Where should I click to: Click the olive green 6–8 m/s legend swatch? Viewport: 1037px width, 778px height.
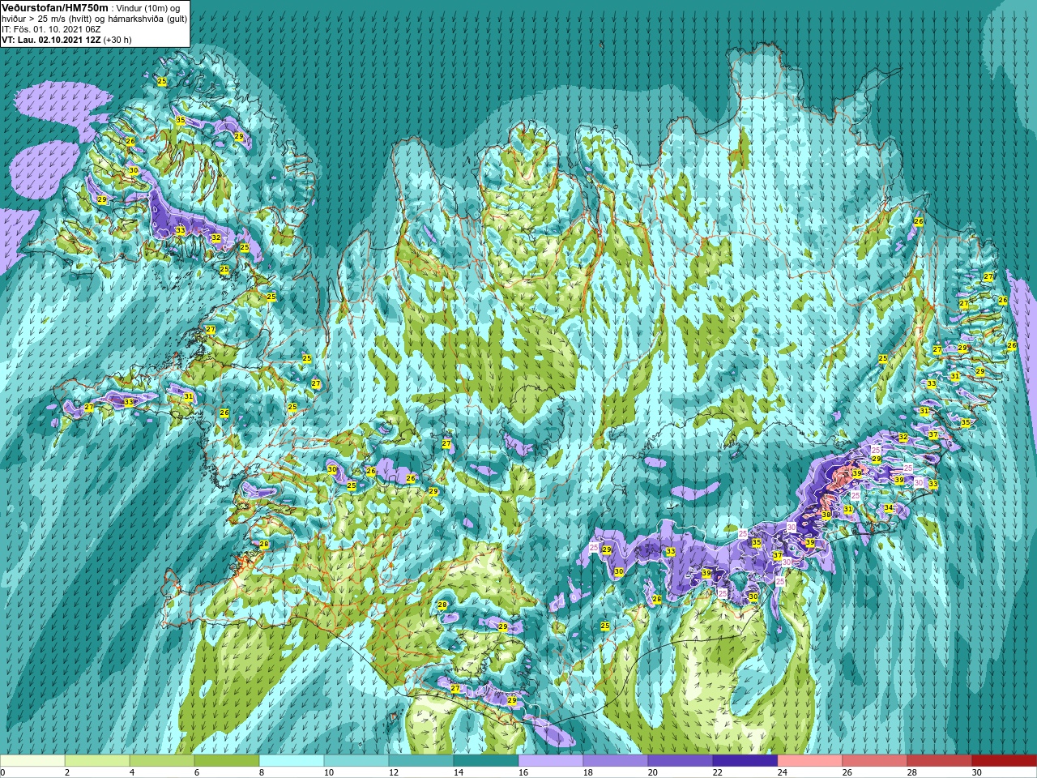227,761
